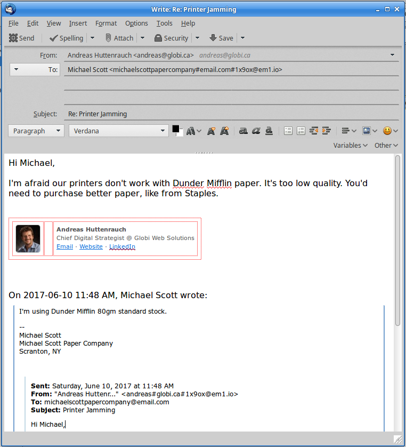The height and width of the screenshot is (447, 406).
Task: Click the Andreas Huttenrauch signature name
Action: point(91,229)
